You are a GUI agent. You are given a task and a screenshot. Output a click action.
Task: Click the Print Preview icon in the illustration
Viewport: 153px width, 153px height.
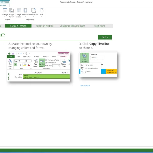[26, 54]
